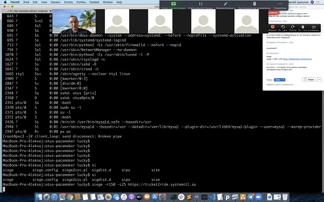Click the red Format annotation swatch

pyautogui.click(x=273, y=27)
